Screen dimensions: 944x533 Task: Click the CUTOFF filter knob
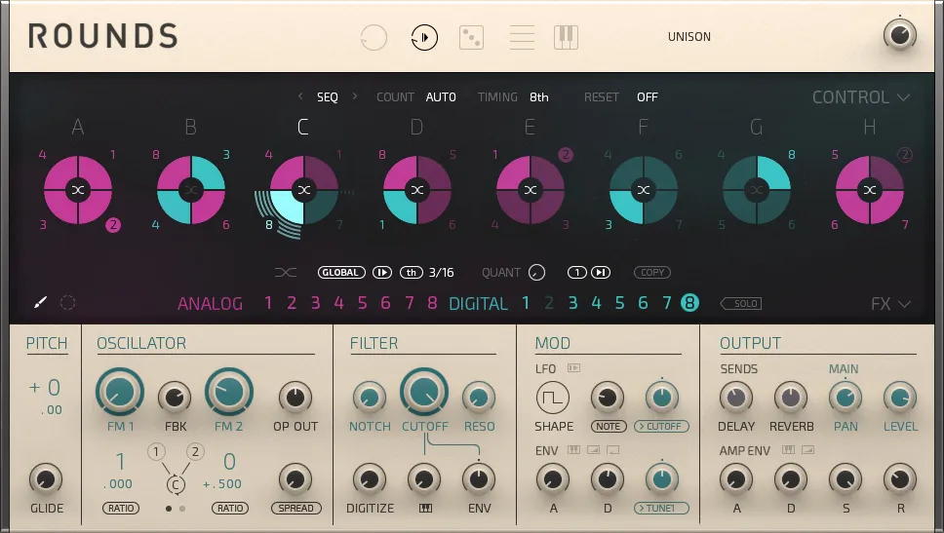(424, 392)
